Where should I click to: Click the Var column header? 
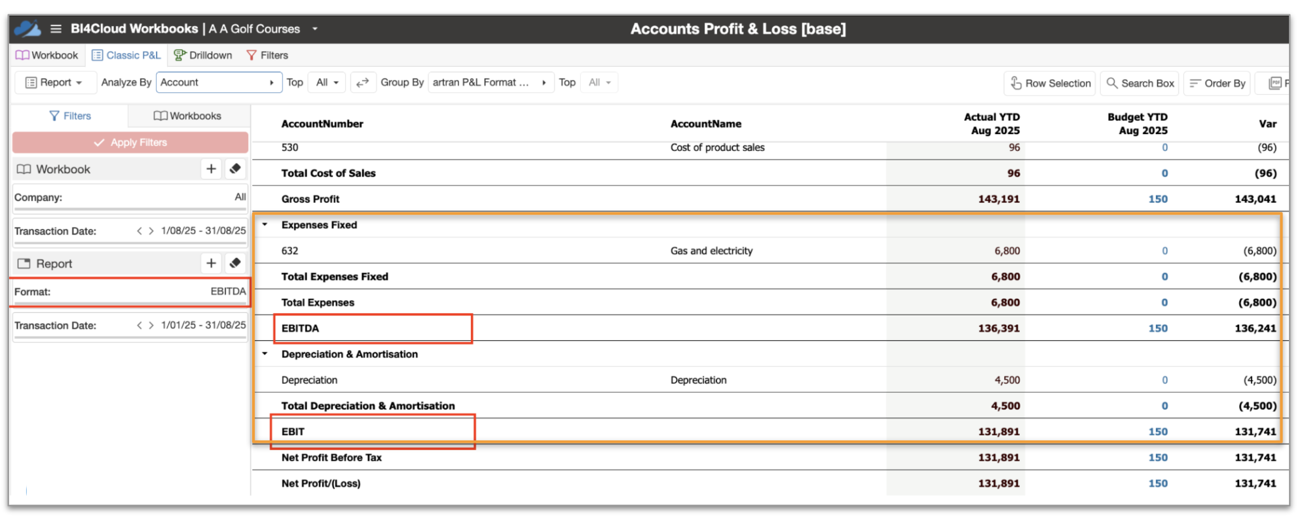tap(1268, 124)
